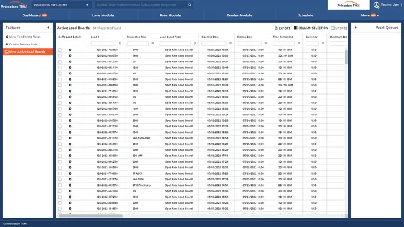Click the Closing Date filter text box

click(x=249, y=44)
